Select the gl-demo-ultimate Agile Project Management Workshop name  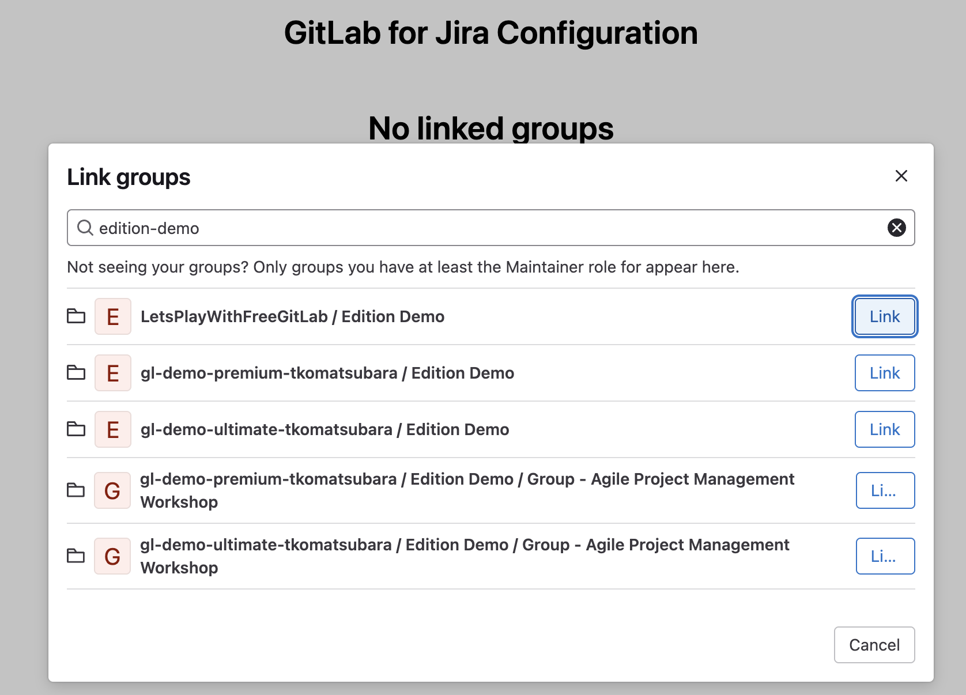(465, 556)
